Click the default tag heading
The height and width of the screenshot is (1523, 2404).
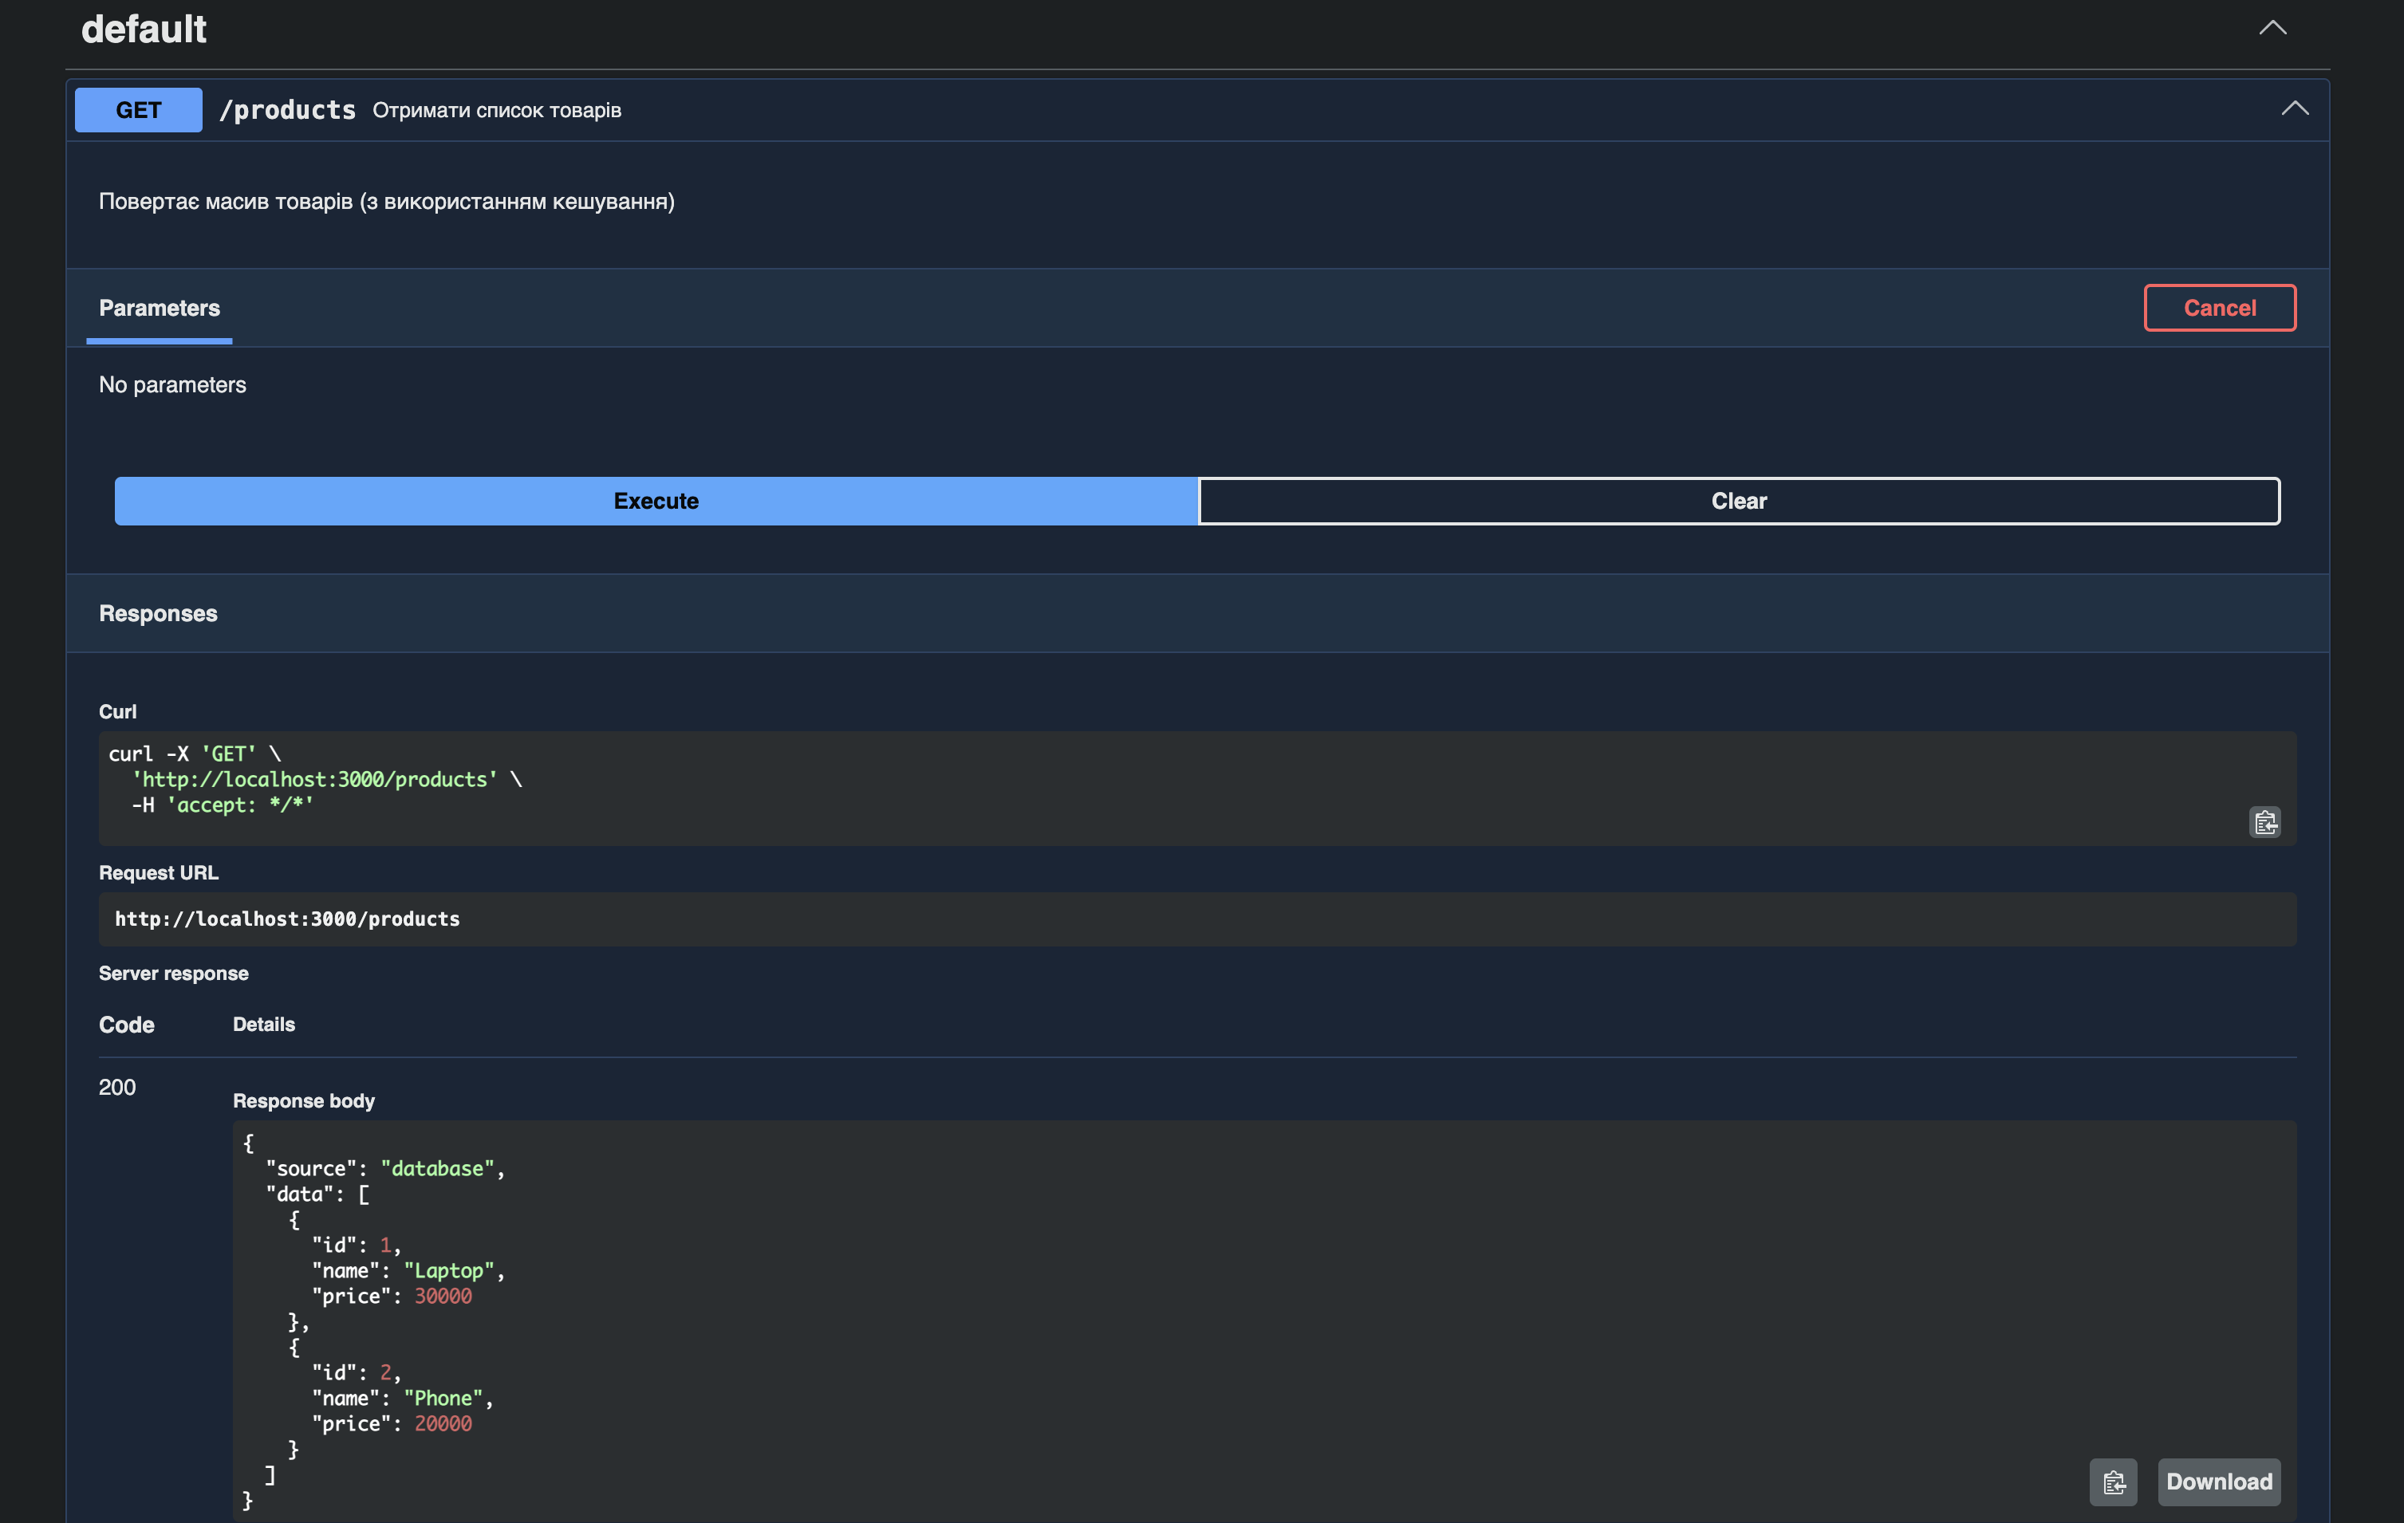(x=144, y=29)
